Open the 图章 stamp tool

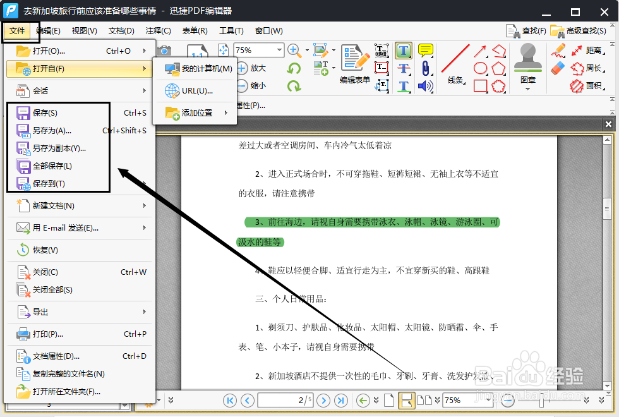click(x=528, y=63)
